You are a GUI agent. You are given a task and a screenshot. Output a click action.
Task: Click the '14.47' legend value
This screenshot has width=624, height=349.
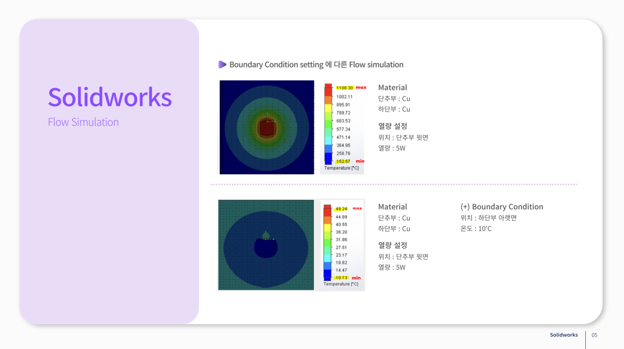pyautogui.click(x=341, y=270)
